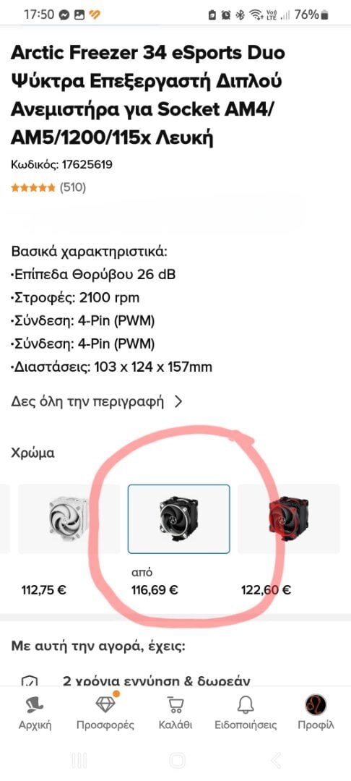Tap the five-star rating

pos(33,188)
